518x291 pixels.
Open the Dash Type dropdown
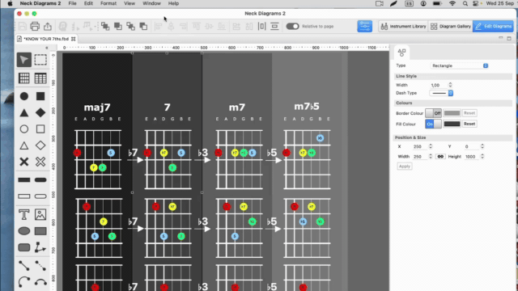pos(441,94)
